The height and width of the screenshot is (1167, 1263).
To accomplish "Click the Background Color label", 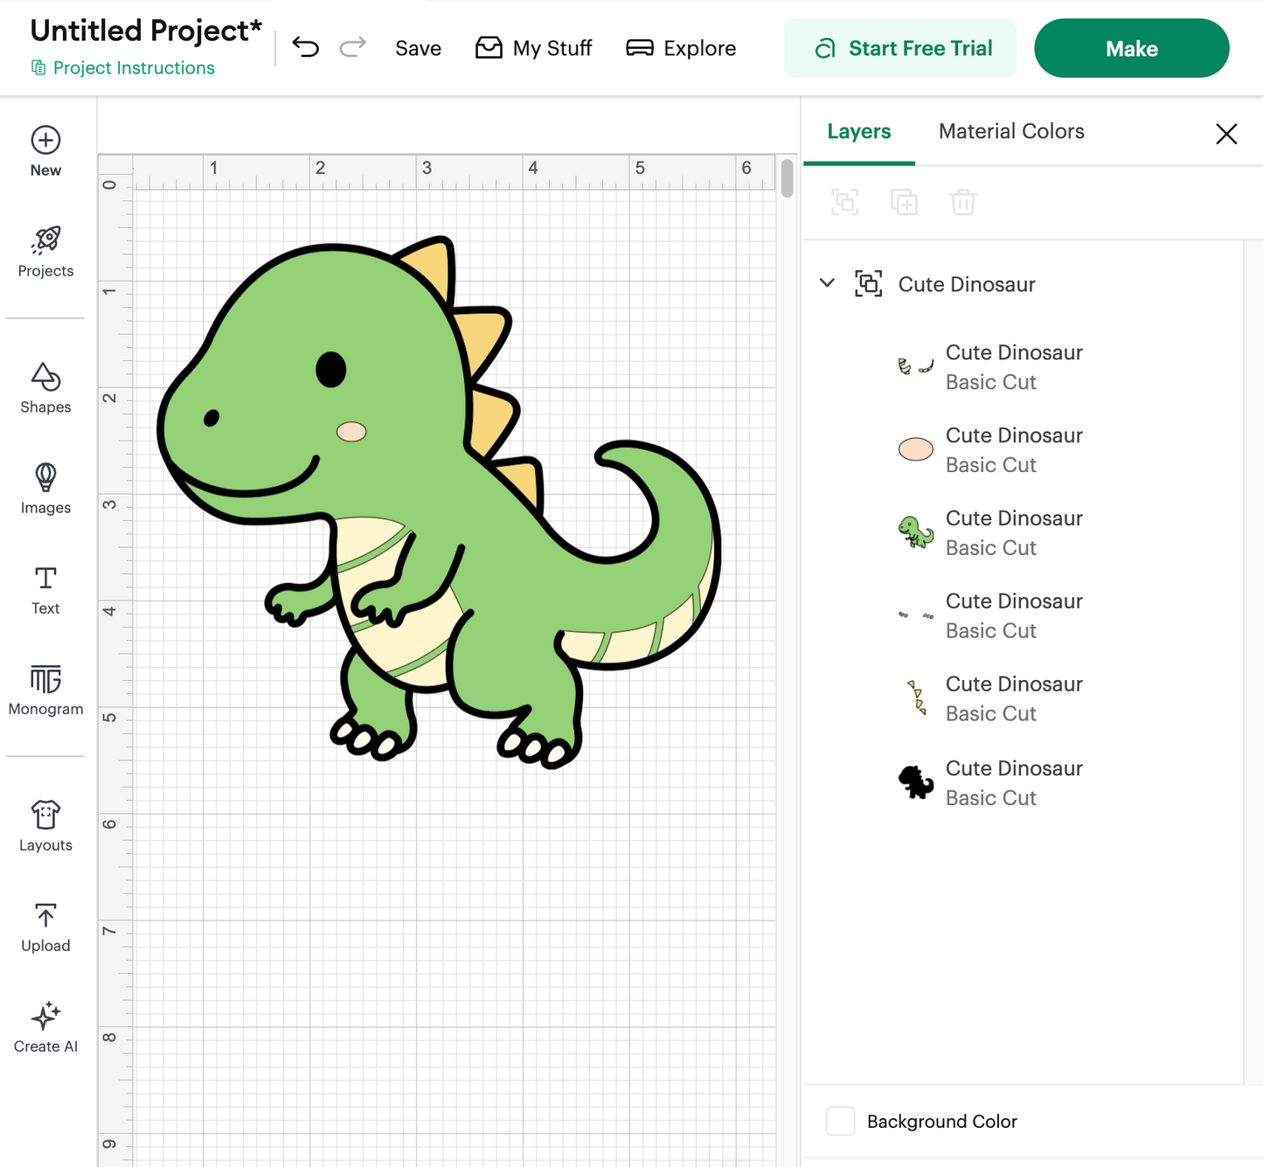I will point(941,1121).
